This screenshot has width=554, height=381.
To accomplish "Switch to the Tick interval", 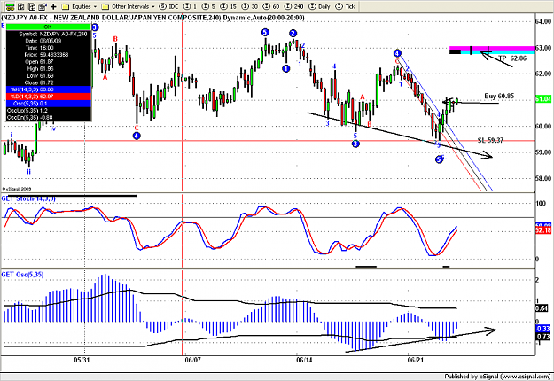I will [345, 6].
